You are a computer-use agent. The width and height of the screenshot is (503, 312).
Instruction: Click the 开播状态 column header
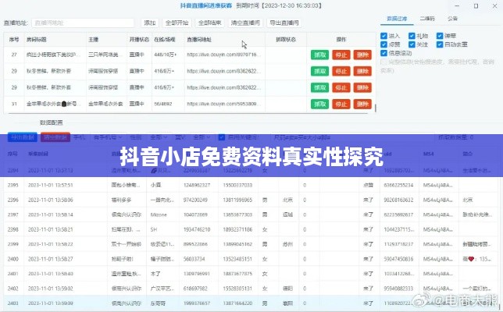(139, 40)
